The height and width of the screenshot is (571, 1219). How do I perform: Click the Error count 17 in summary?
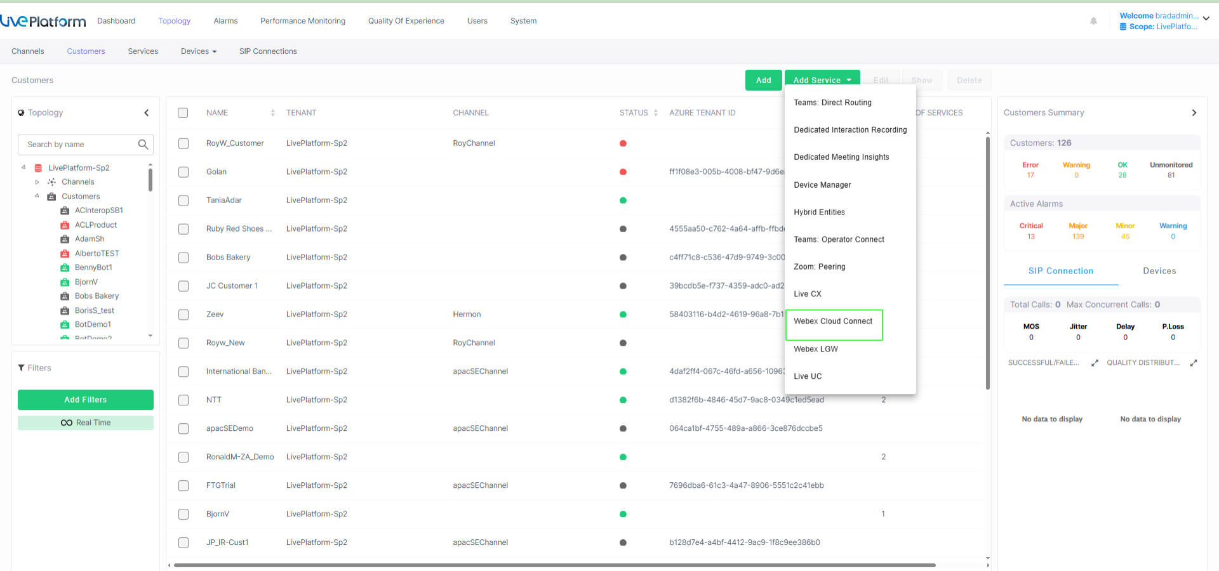(x=1030, y=175)
